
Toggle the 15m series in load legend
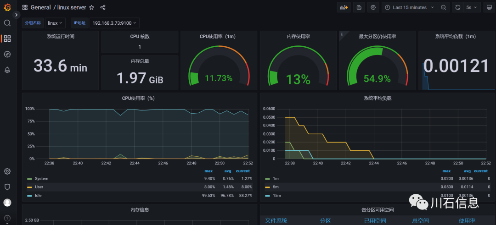pos(277,195)
